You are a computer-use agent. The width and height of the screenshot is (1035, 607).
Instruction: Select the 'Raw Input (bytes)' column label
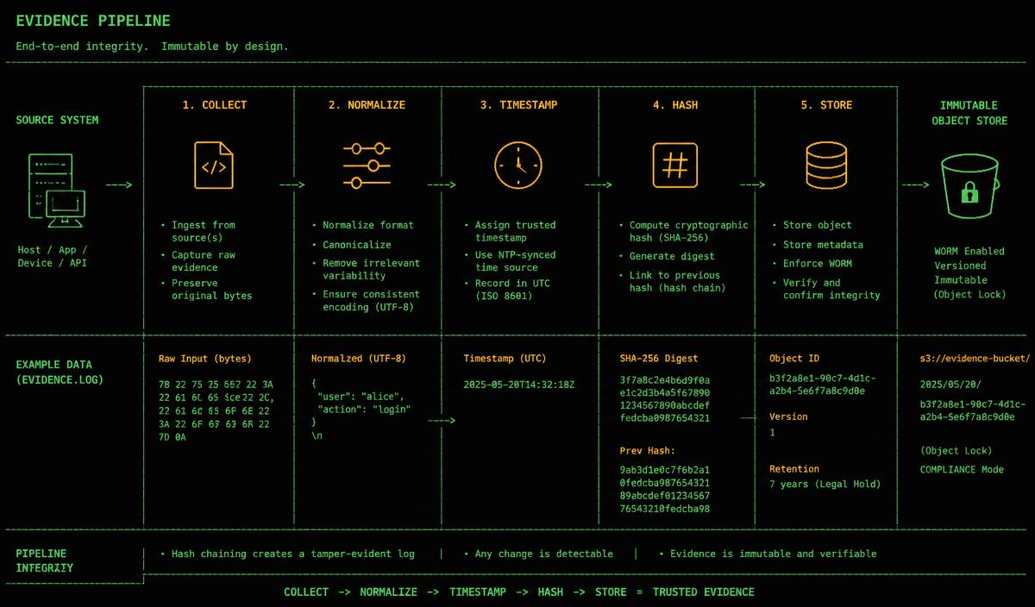(204, 358)
